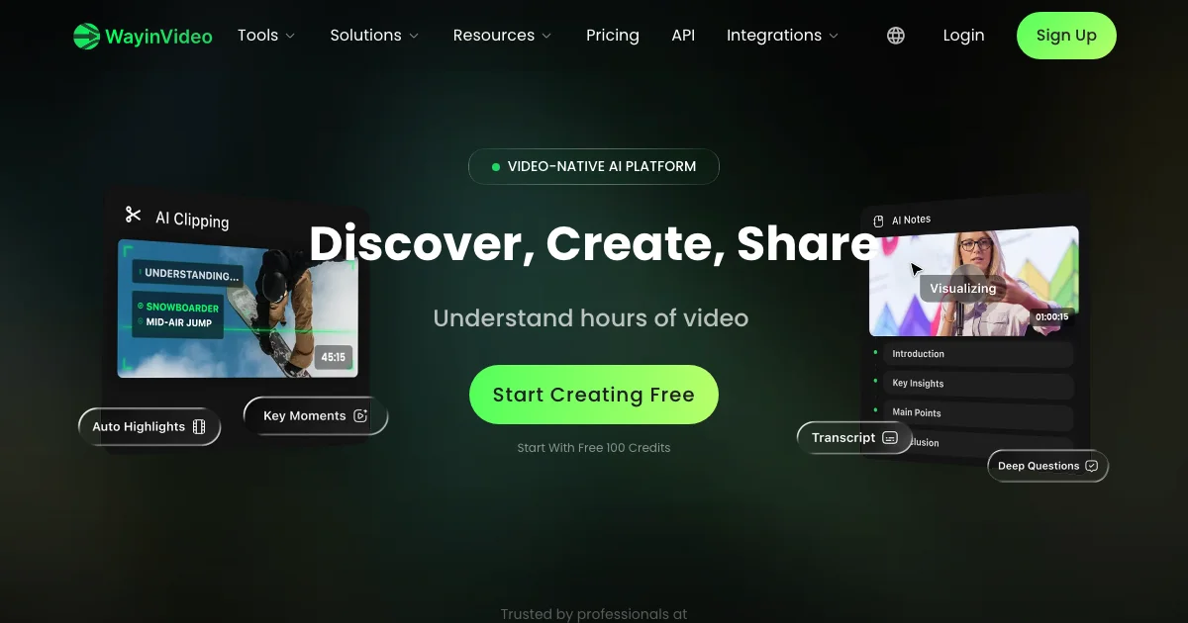Expand the Solutions dropdown chevron
The width and height of the screenshot is (1188, 623).
tap(413, 36)
